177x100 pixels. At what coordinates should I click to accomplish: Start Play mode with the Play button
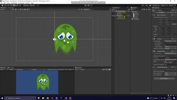tap(85, 6)
